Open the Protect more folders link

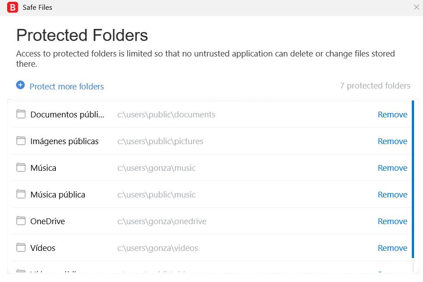click(66, 87)
